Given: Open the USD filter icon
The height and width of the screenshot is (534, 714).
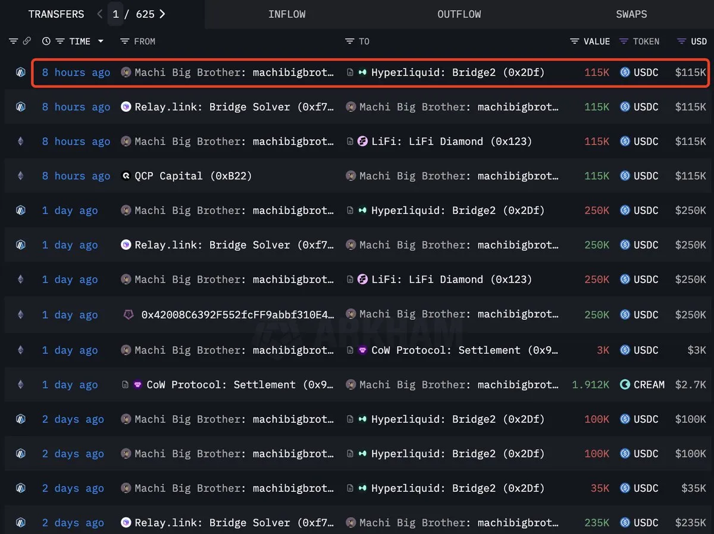Looking at the screenshot, I should point(681,41).
